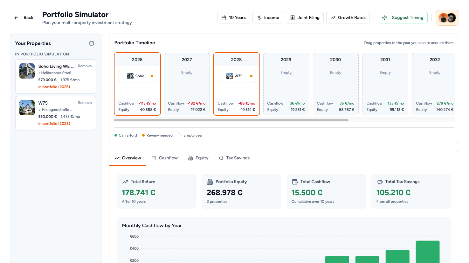This screenshot has height=263, width=469.
Task: Toggle the Income setting button
Action: 268,18
